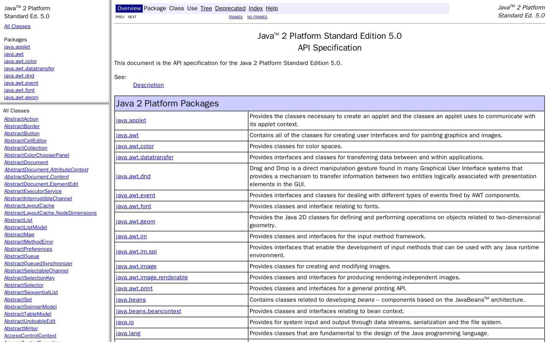This screenshot has height=342, width=548.
Task: Jump to the Description link under See
Action: click(x=148, y=85)
